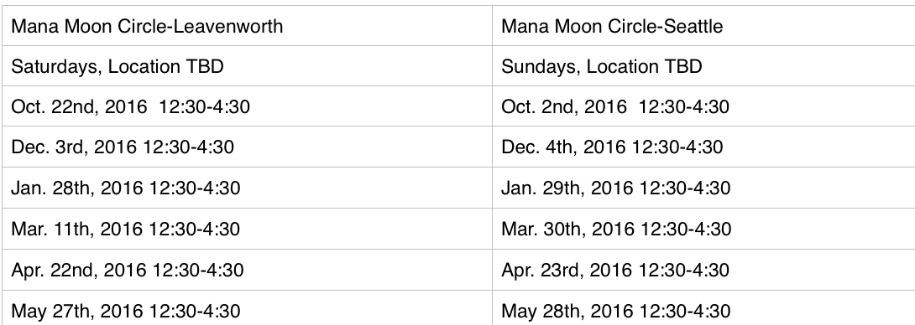This screenshot has width=915, height=325.
Task: Click the Mar. 11th, 2016 cell
Action: 247,229
